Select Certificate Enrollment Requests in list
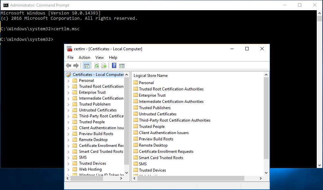 coord(166,151)
